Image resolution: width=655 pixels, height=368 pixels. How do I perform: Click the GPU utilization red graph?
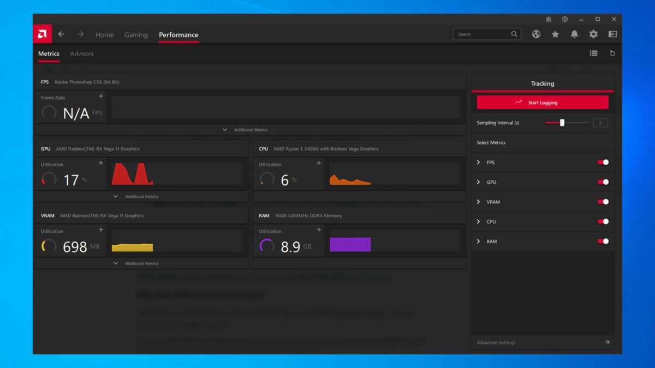coord(177,174)
